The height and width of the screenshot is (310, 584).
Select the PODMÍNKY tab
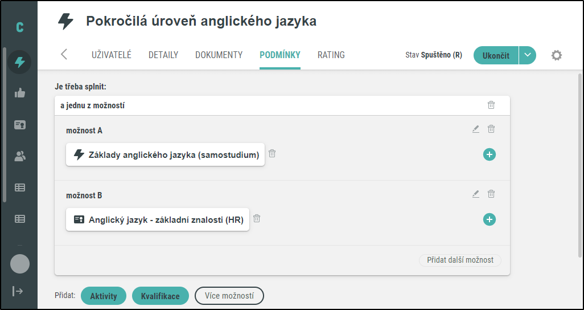click(280, 55)
